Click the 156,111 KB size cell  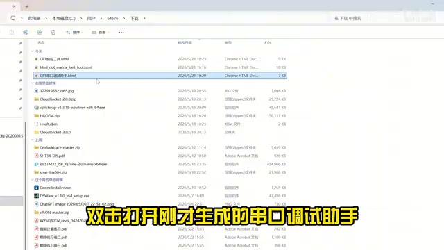pyautogui.click(x=276, y=116)
